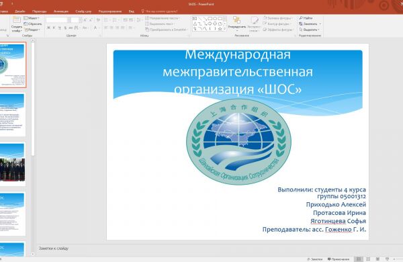Click Найти find button
Screen dimensions: 403x262
pos(306,18)
